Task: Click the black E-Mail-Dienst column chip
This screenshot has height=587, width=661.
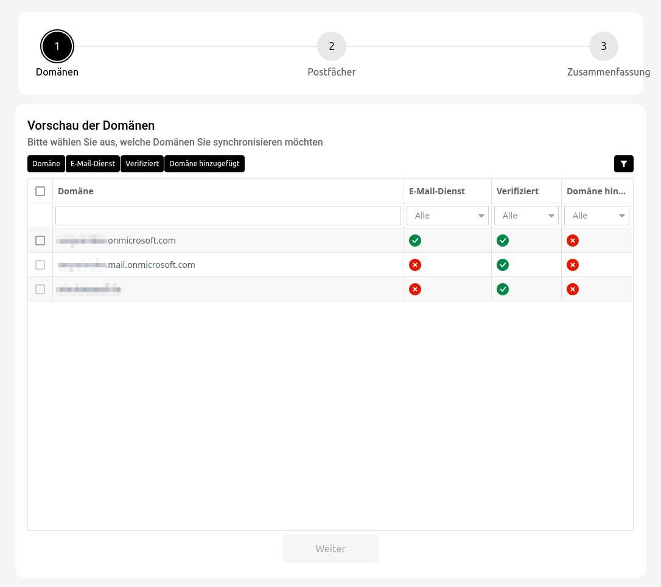Action: click(x=93, y=164)
